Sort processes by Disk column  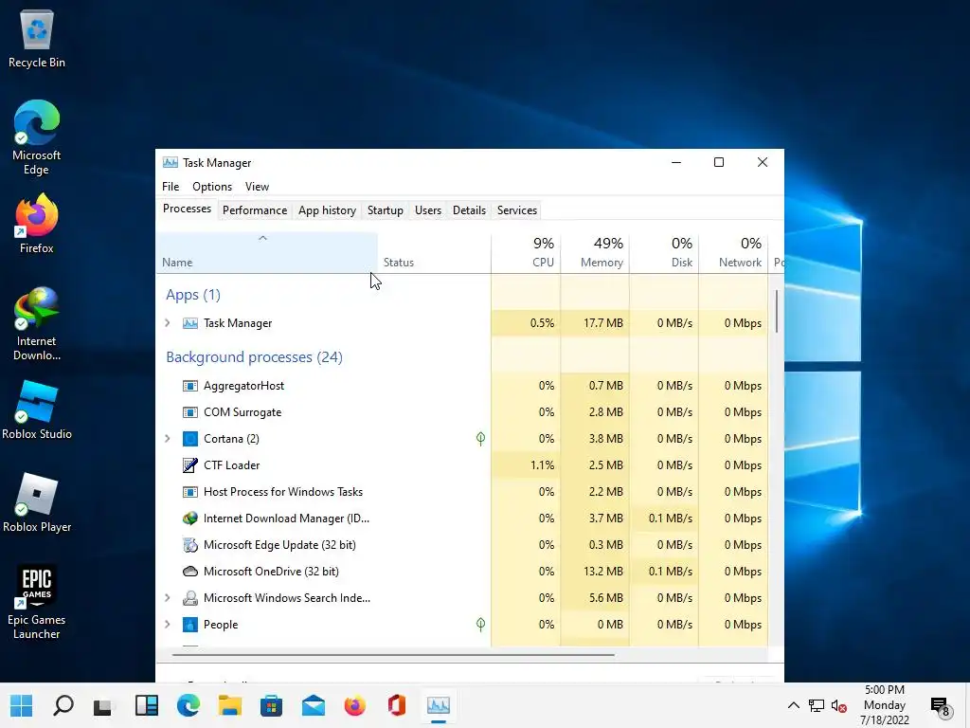(x=664, y=252)
